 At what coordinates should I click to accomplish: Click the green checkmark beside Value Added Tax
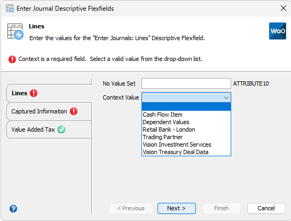(x=61, y=129)
